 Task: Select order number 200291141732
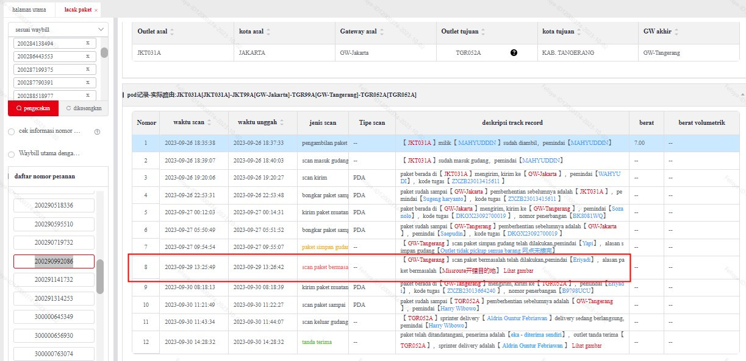point(54,280)
